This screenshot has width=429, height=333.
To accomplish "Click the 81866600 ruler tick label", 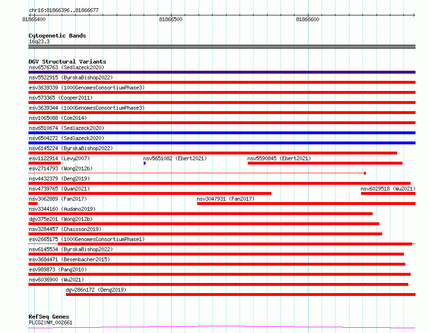I will [308, 19].
